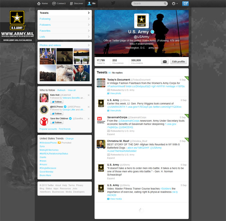Image resolution: width=226 pixels, height=221 pixels.
Task: Expand the SavannahCorps tweet
Action: pyautogui.click(x=111, y=135)
